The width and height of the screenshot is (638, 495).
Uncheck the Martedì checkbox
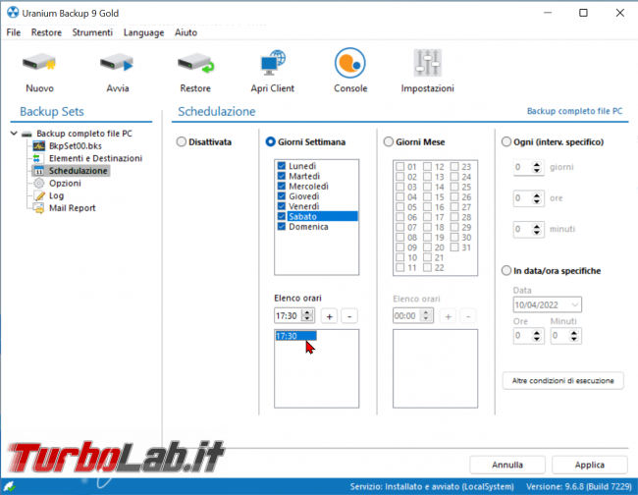coord(281,176)
